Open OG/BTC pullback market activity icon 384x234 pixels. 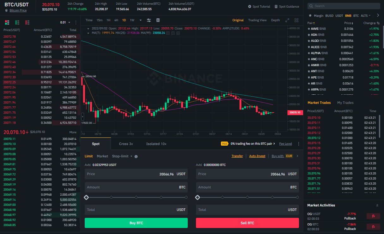373,227
